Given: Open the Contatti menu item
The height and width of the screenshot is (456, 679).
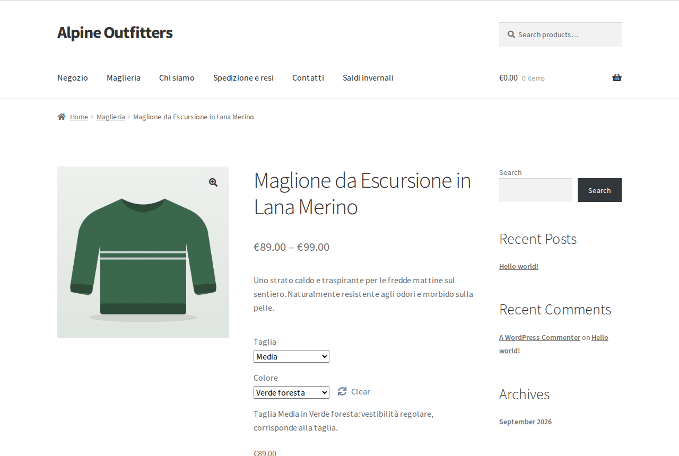Looking at the screenshot, I should tap(308, 77).
